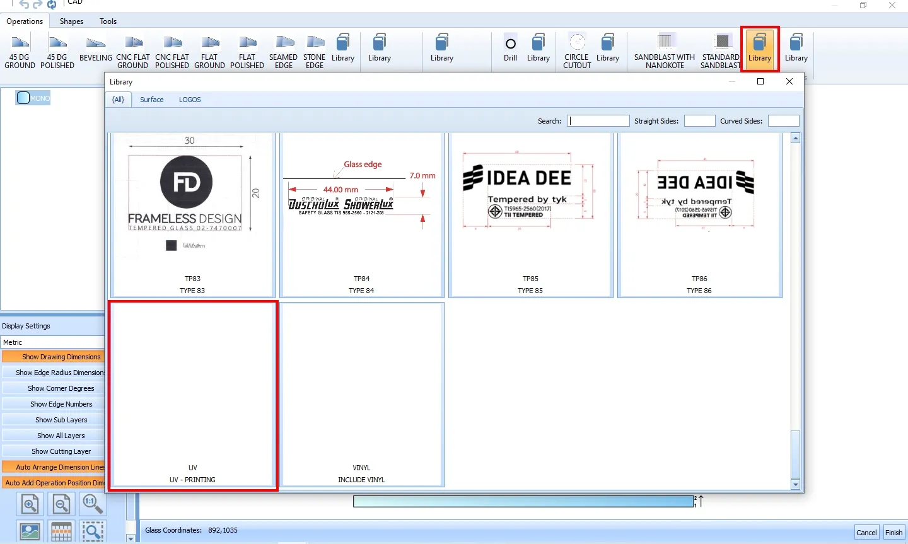Click the landscape picture icon
The image size is (908, 544).
[x=30, y=531]
